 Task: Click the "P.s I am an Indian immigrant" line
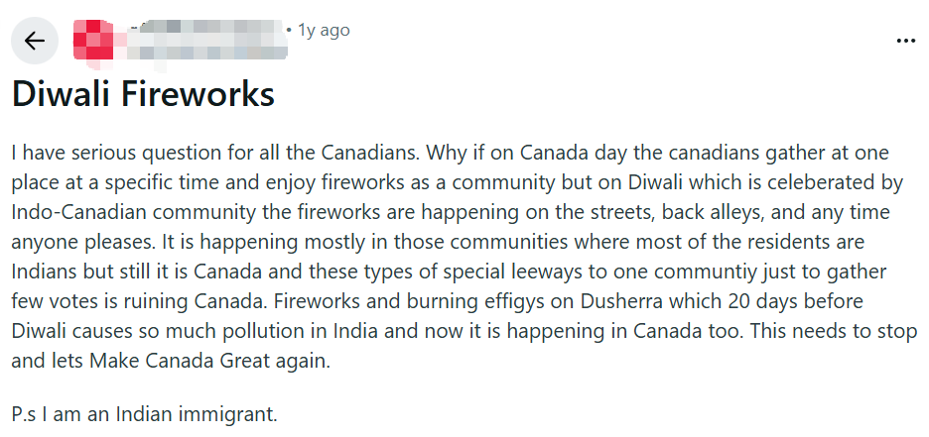point(145,411)
